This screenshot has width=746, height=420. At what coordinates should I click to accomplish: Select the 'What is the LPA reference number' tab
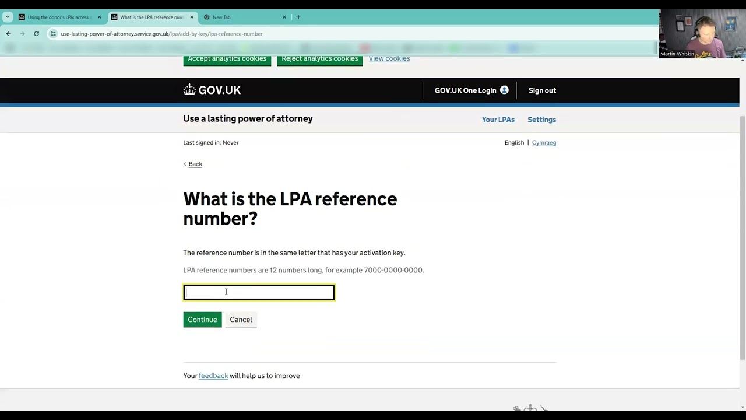coord(152,17)
